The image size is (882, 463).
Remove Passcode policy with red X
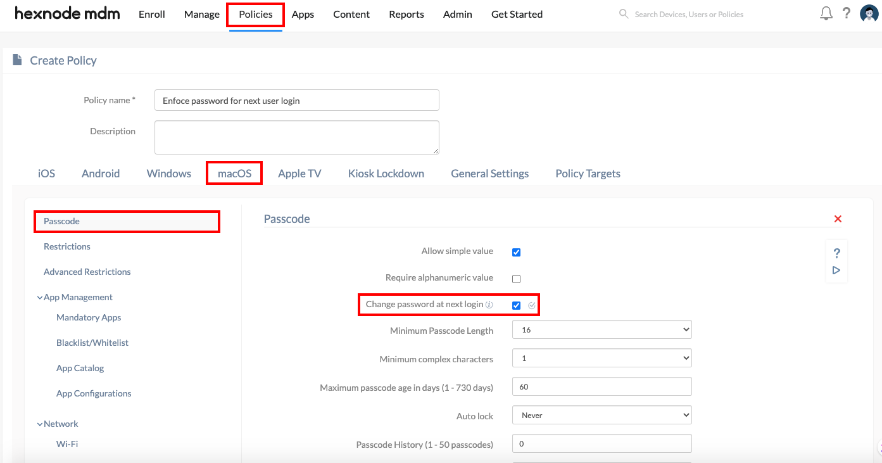pos(838,219)
